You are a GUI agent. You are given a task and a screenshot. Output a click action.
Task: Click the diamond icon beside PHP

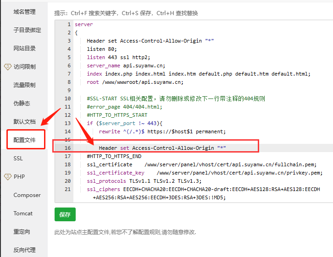coord(8,177)
